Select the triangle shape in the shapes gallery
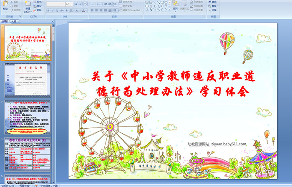292x187 pixels. [151, 6]
